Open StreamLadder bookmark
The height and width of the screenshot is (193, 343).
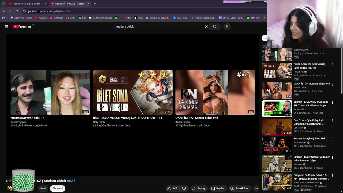[231, 18]
